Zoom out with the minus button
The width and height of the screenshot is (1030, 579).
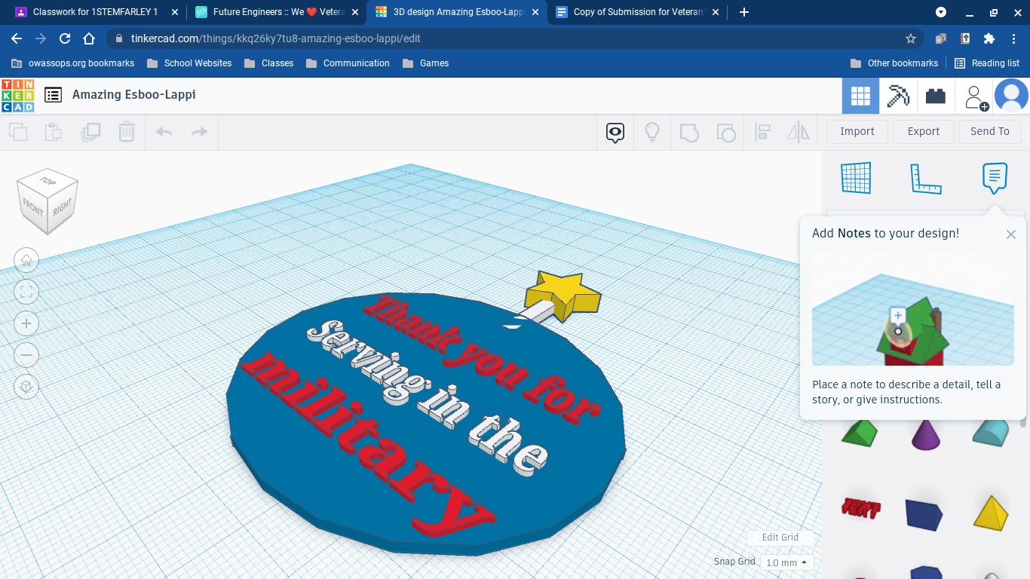click(26, 355)
